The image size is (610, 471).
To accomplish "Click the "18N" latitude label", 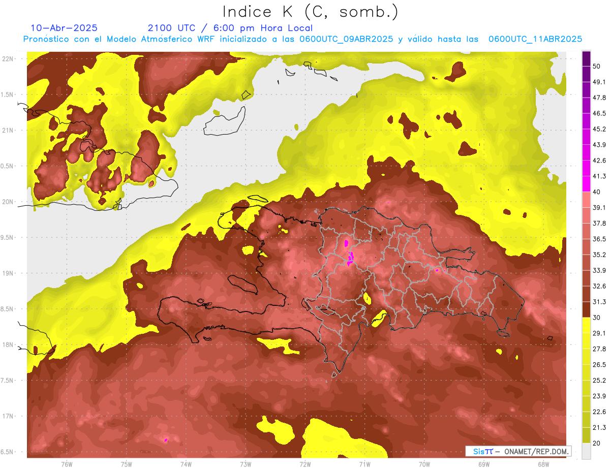I will [x=8, y=344].
